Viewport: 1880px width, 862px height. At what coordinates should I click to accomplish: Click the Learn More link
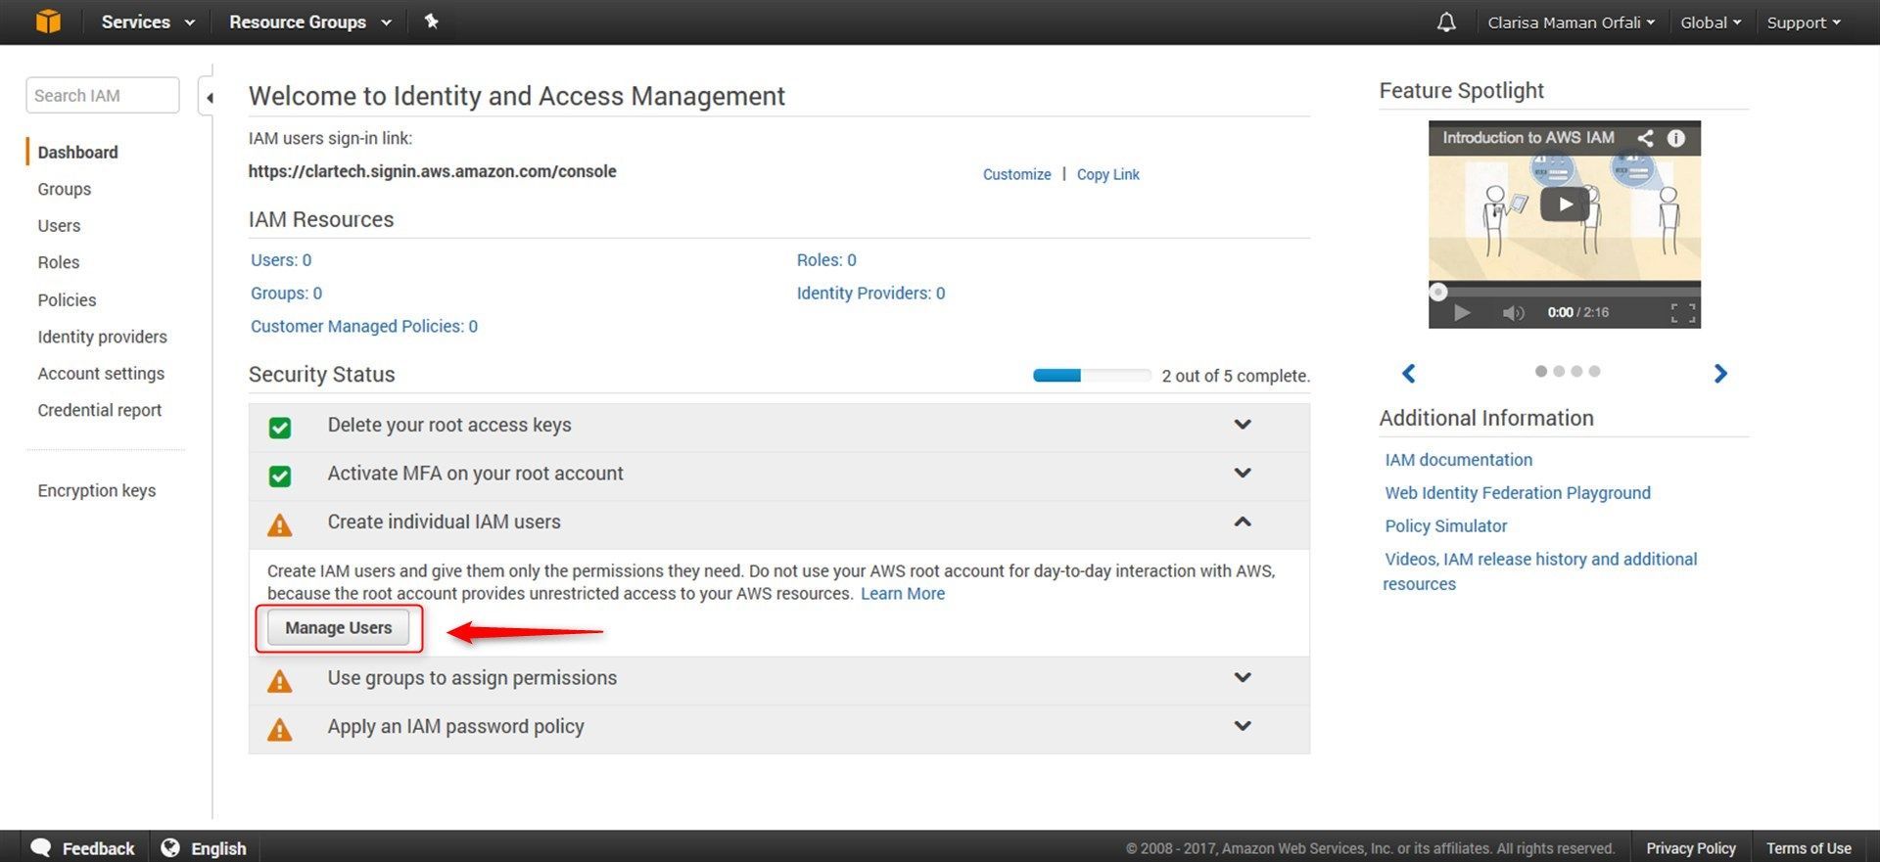click(903, 593)
